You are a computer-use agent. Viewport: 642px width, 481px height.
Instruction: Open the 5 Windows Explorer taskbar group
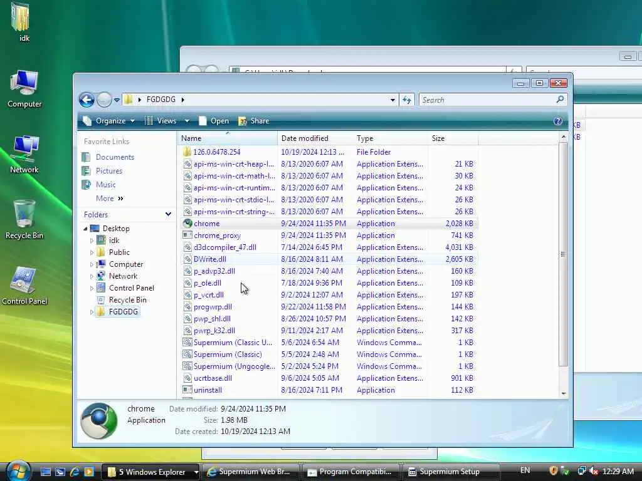(150, 472)
